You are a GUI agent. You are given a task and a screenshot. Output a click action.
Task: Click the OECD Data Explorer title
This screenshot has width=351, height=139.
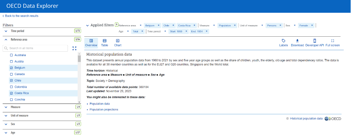[32, 6]
